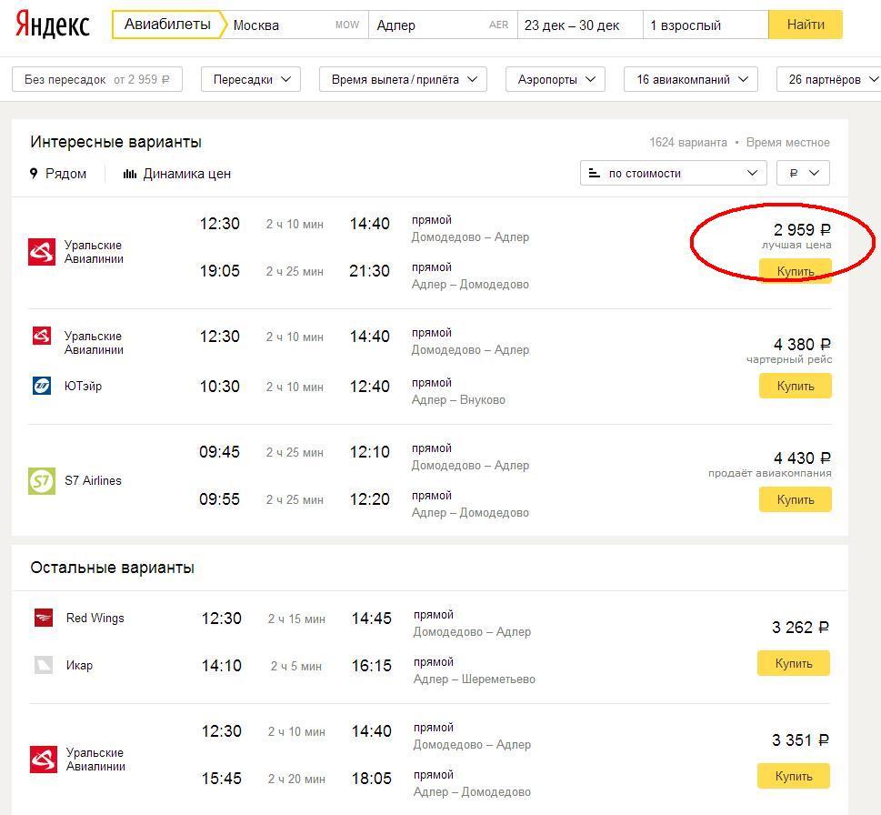
Task: Click the 14:10 Икар departure time
Action: [221, 666]
